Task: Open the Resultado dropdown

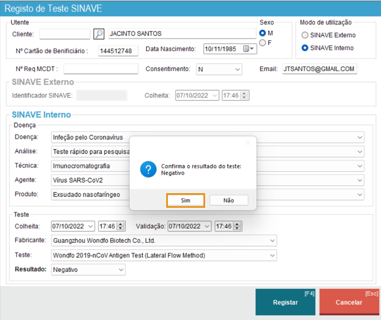Action: point(120,269)
